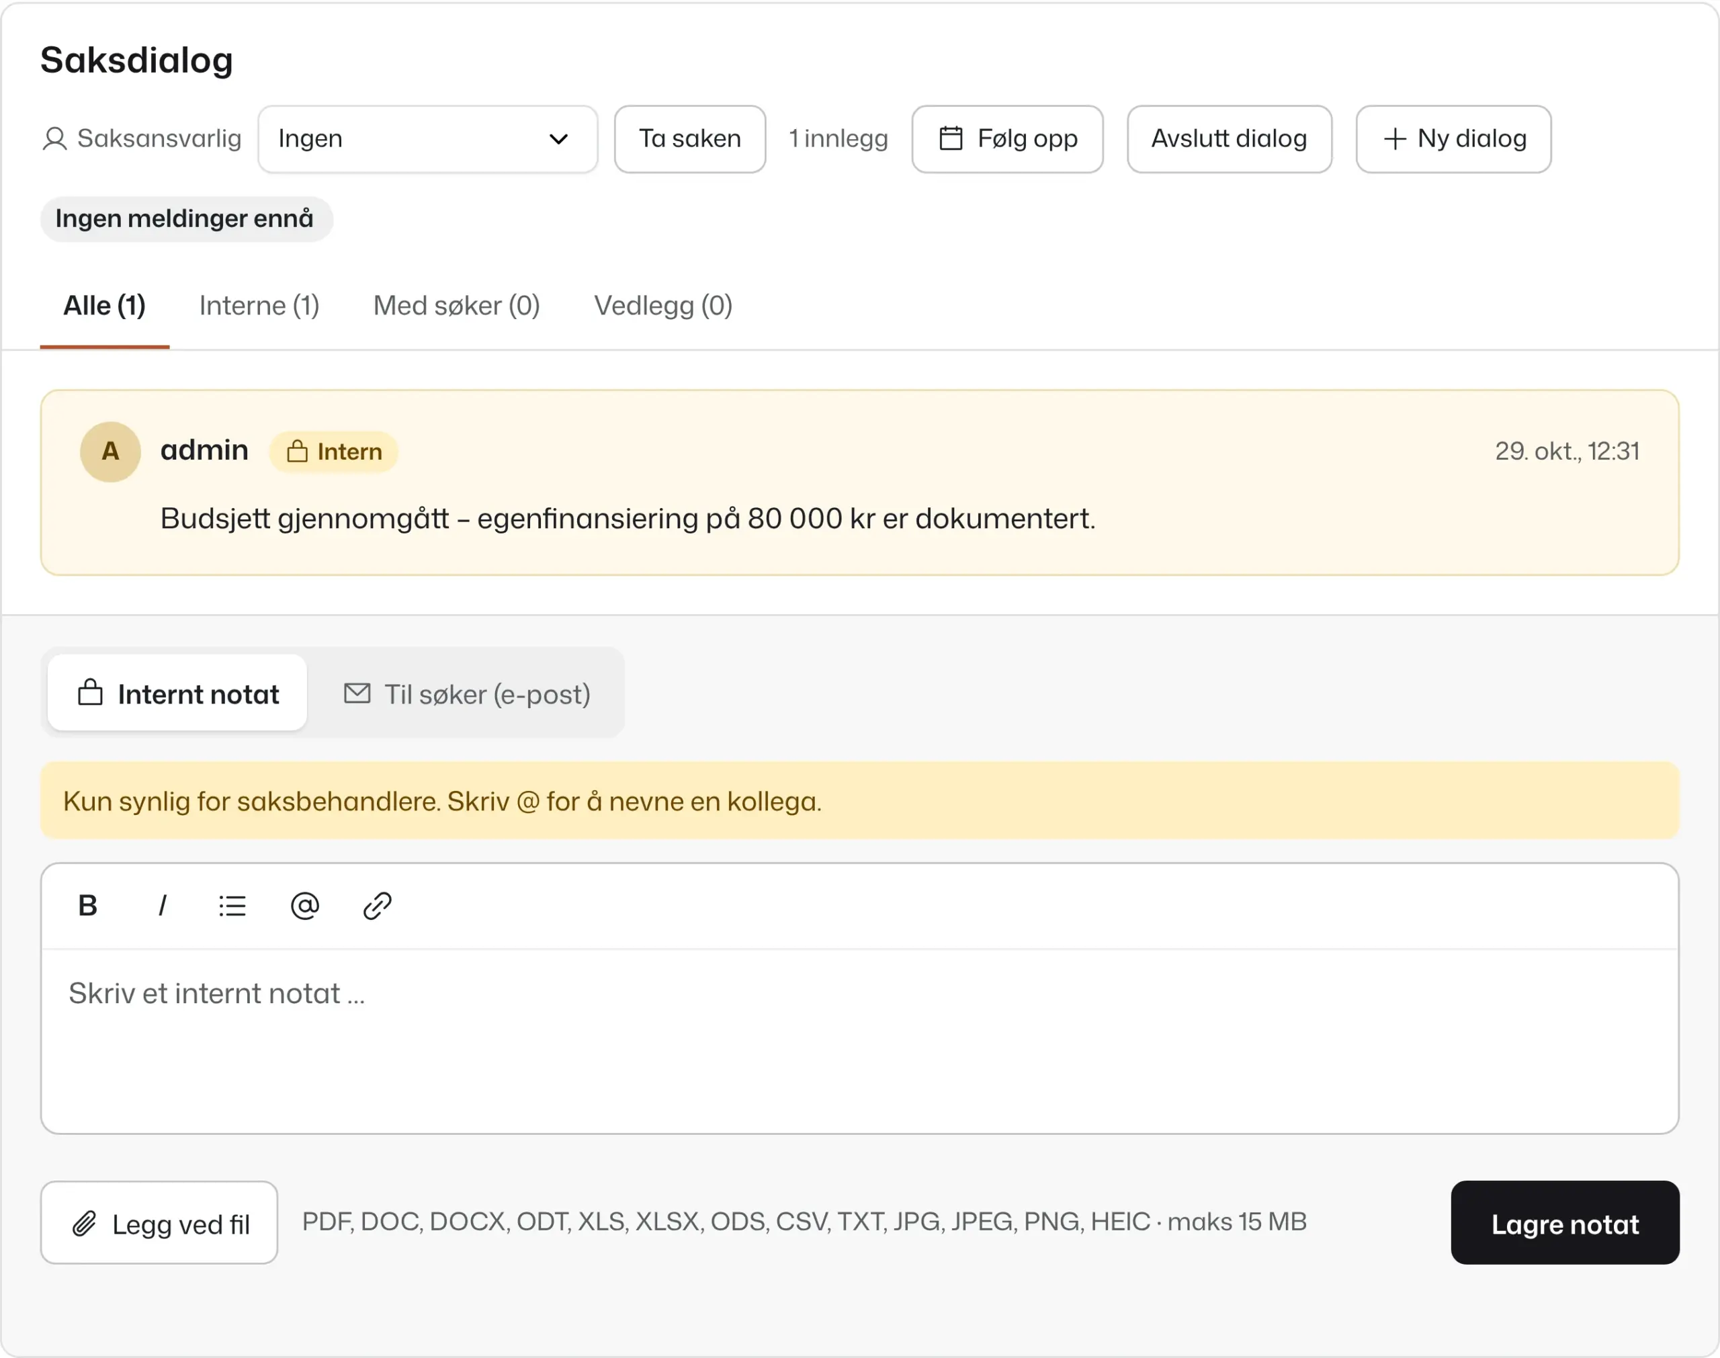Click the Lagre notat button
Viewport: 1720px width, 1358px height.
tap(1565, 1223)
